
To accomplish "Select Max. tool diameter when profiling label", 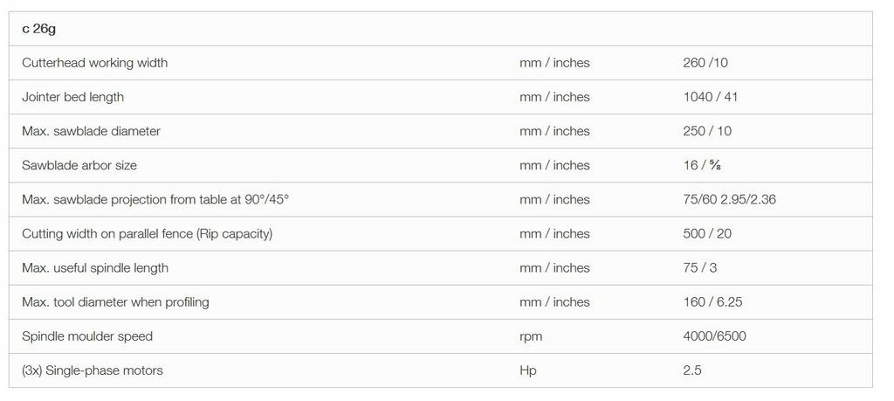I will click(x=115, y=302).
